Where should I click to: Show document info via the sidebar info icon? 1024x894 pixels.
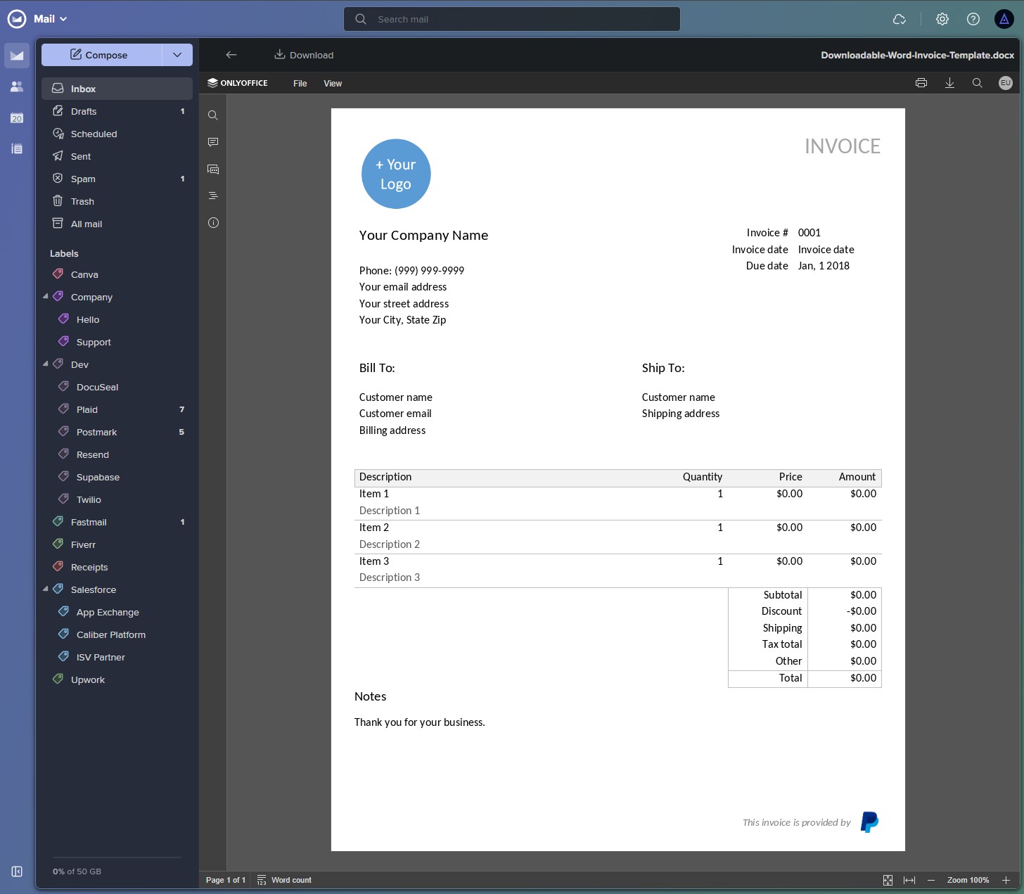tap(213, 223)
